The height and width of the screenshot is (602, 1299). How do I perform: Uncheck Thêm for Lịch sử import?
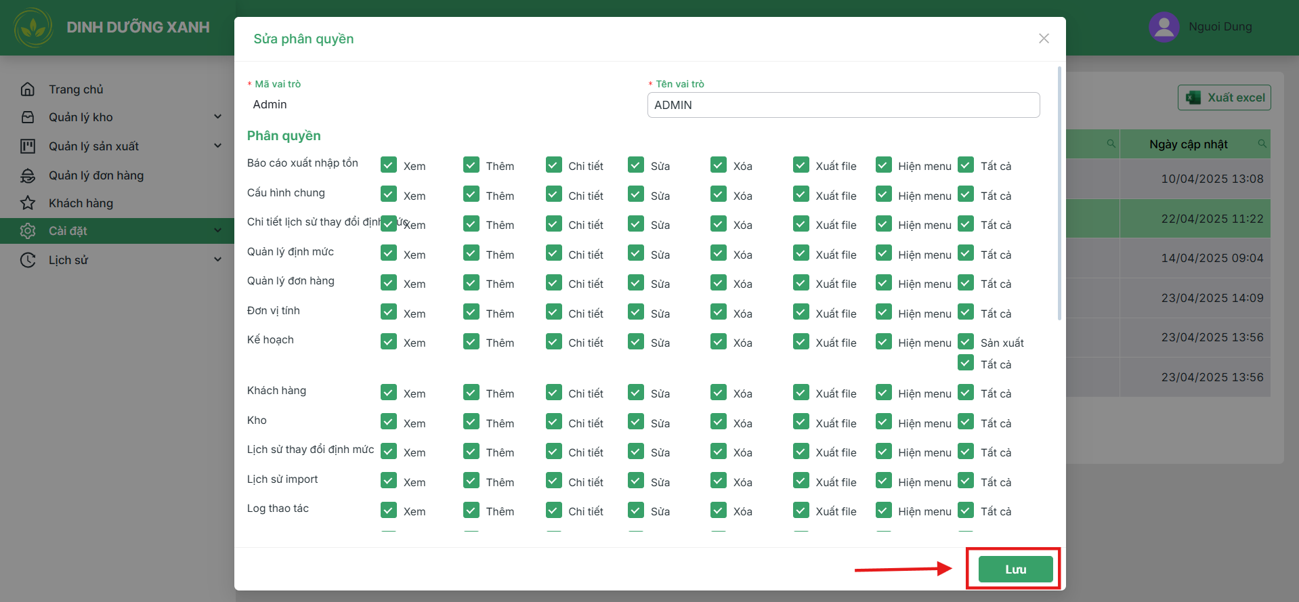tap(471, 481)
